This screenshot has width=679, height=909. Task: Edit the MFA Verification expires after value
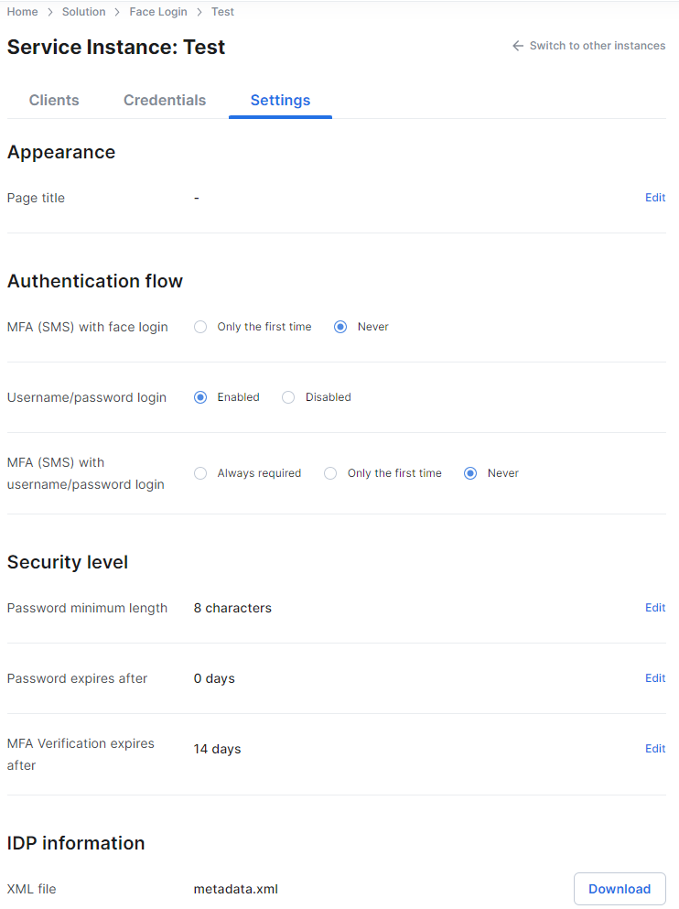[655, 748]
